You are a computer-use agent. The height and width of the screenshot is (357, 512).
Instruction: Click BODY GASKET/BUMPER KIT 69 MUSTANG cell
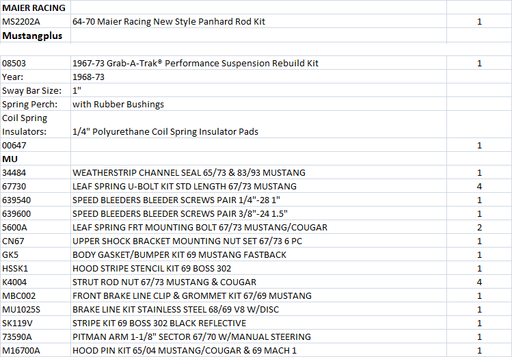(258, 255)
